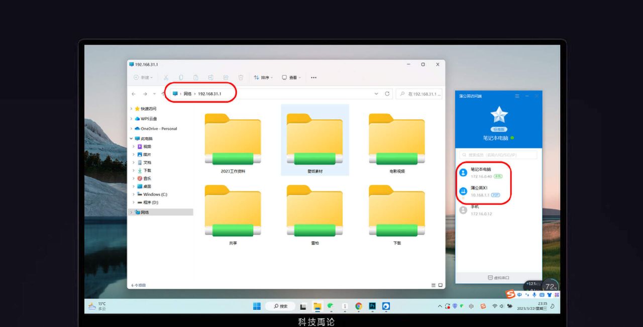
Task: Switch to large icons view icon
Action: pos(441,285)
